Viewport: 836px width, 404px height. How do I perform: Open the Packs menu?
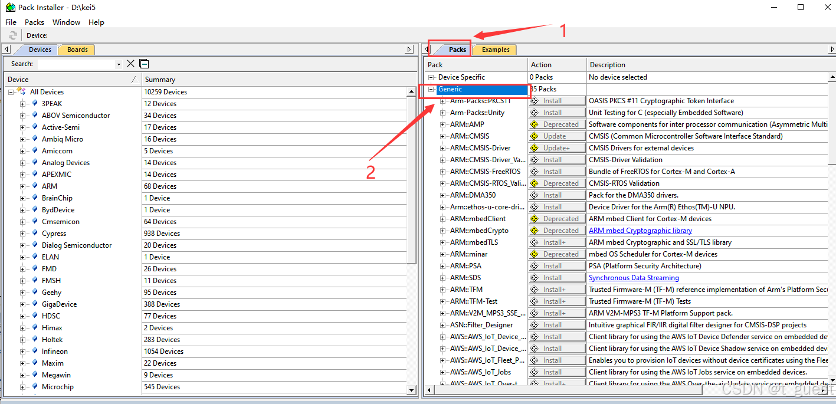[x=34, y=22]
